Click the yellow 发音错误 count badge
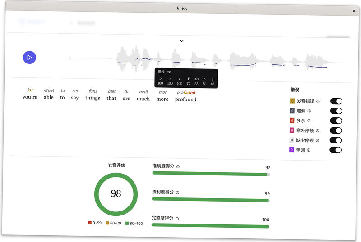The height and width of the screenshot is (242, 361). pyautogui.click(x=292, y=101)
